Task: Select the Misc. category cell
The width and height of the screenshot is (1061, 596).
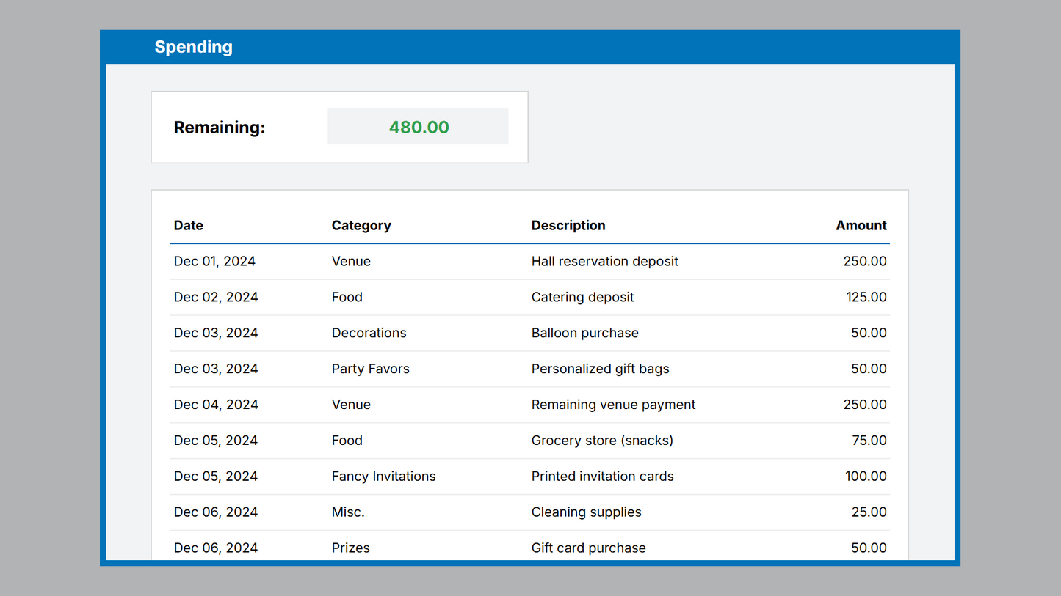Action: click(x=348, y=512)
